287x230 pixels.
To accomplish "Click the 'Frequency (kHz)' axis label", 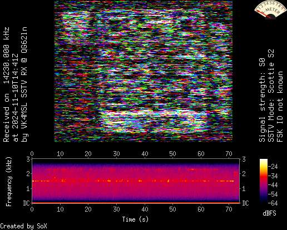I will click(x=8, y=182).
